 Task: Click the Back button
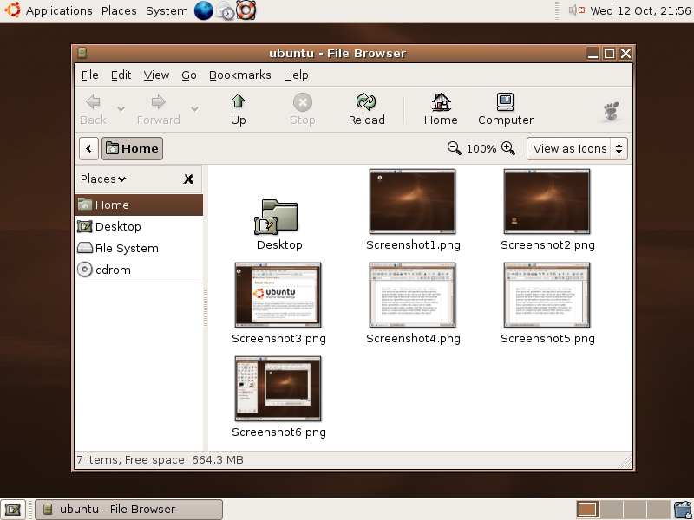tap(92, 107)
